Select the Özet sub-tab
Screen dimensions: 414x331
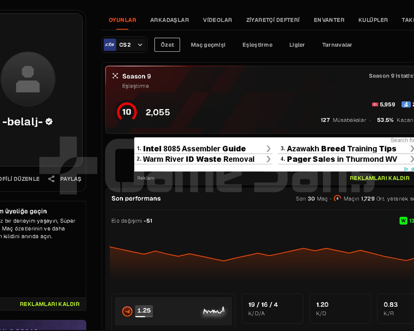[167, 45]
